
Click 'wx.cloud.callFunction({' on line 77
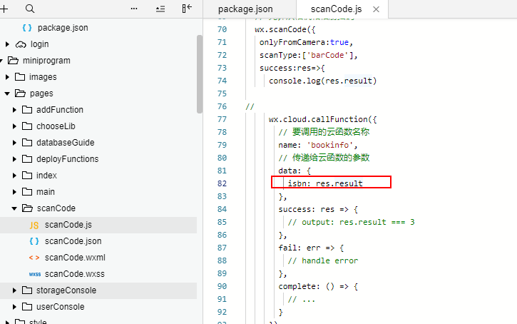(322, 119)
